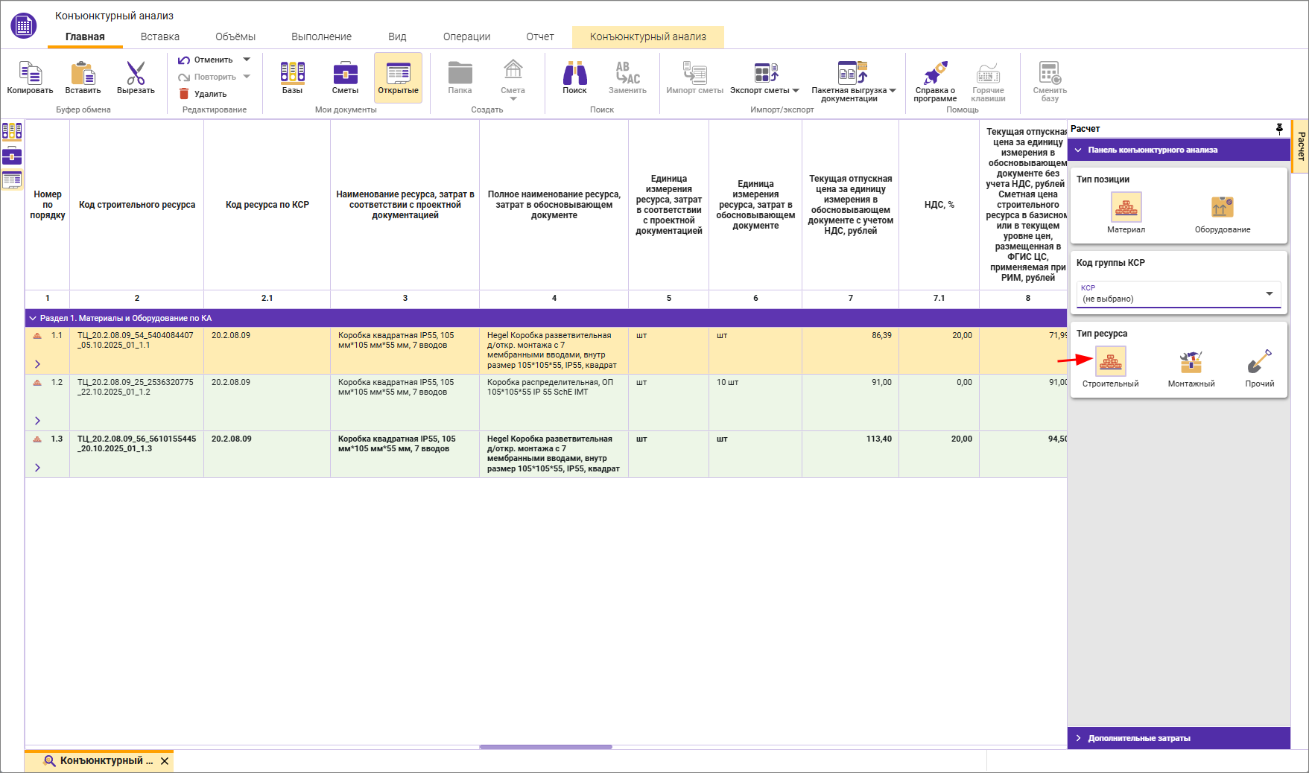The height and width of the screenshot is (773, 1309).
Task: Open the Сметы briefcase icon
Action: click(x=345, y=74)
